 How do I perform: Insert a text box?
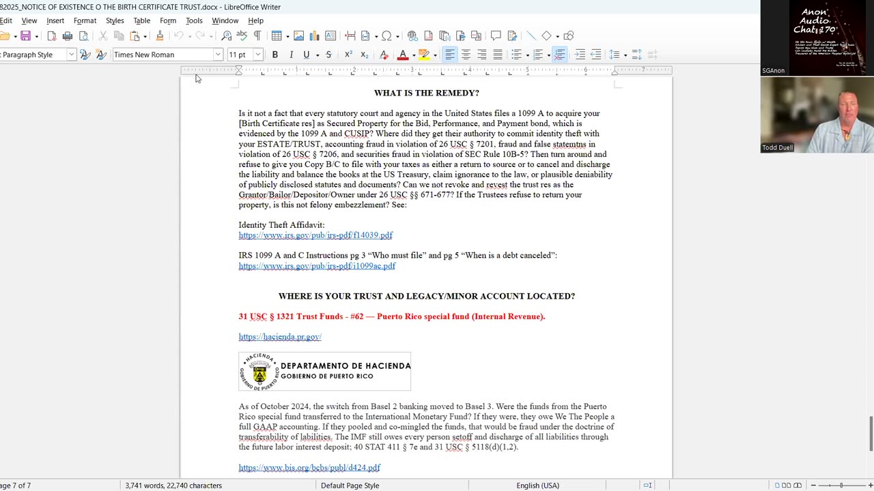pyautogui.click(x=330, y=36)
